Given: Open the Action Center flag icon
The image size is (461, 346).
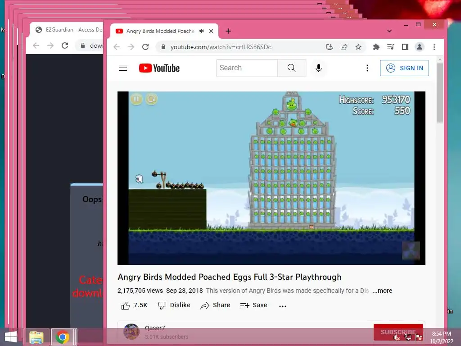Looking at the screenshot, I should [x=419, y=337].
